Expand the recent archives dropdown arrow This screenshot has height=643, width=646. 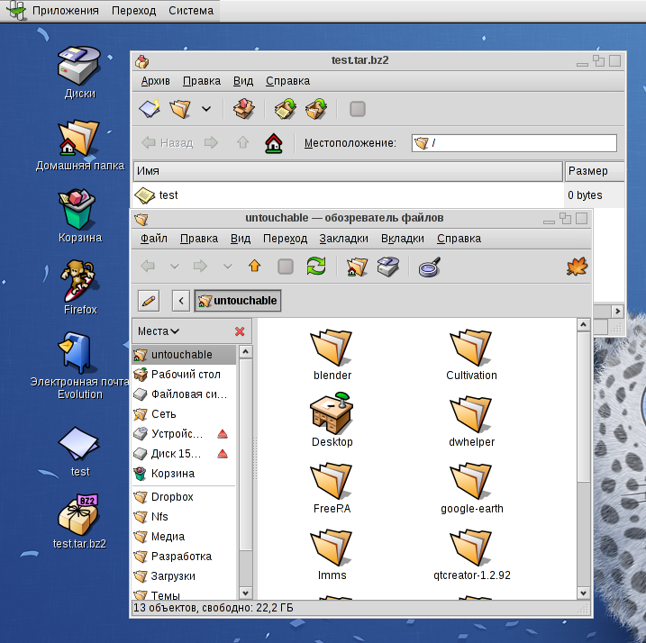206,109
